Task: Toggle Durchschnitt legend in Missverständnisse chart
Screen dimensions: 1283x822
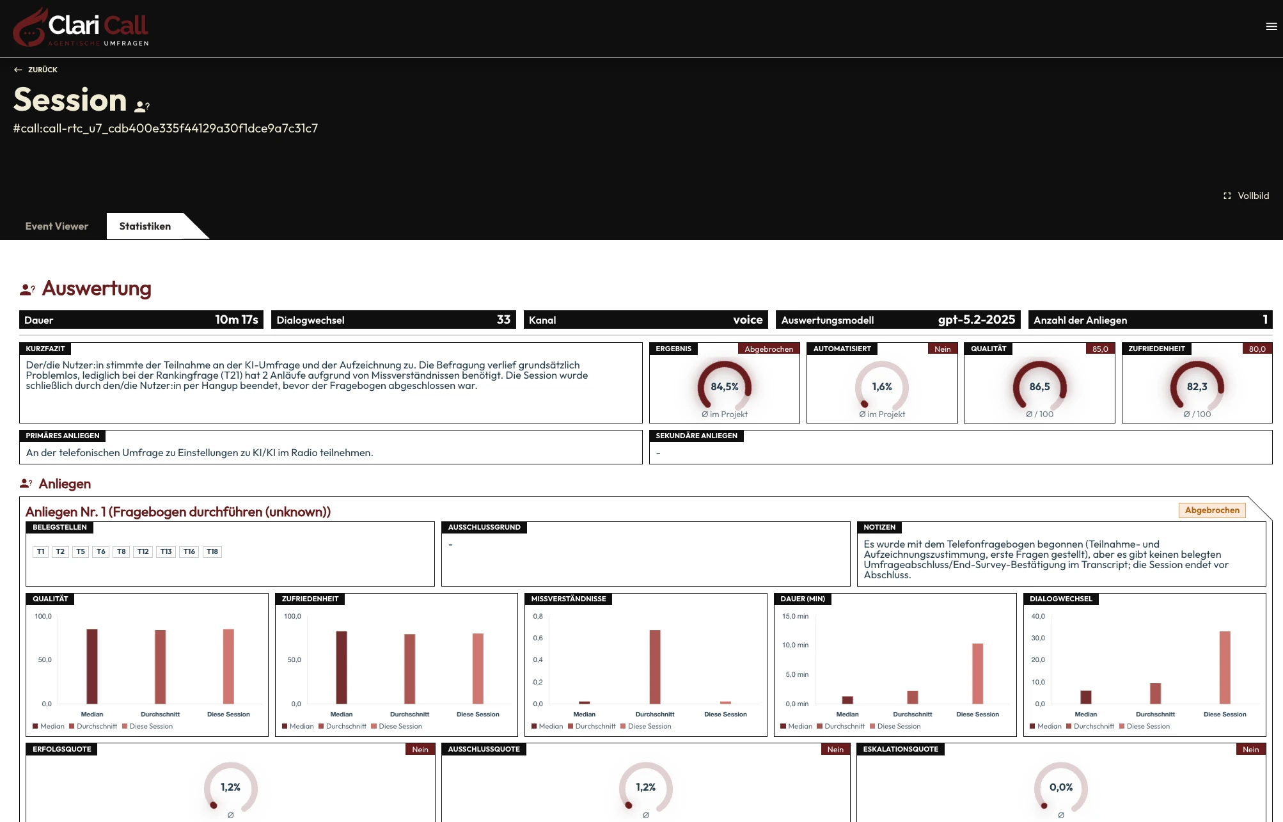Action: click(591, 726)
